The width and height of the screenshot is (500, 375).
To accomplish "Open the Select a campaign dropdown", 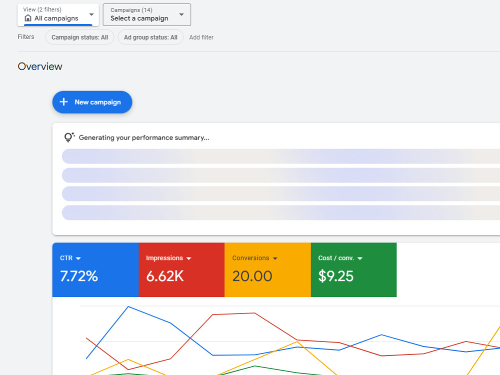I will 146,14.
